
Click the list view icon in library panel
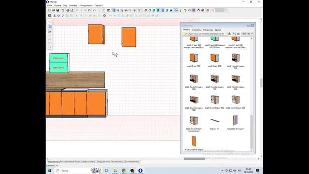238,34
